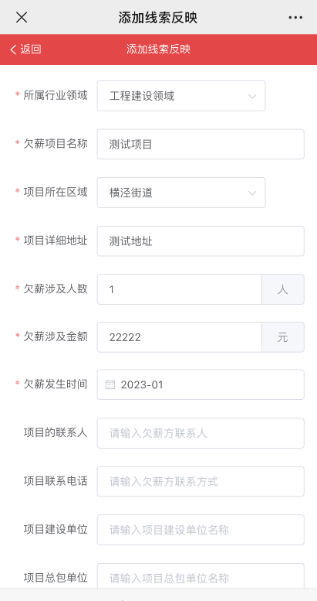Click the 元 unit suffix box
This screenshot has height=601, width=317.
[283, 337]
